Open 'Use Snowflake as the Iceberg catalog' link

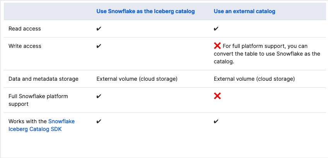145,11
